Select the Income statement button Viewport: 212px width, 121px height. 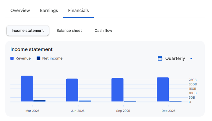click(x=28, y=31)
